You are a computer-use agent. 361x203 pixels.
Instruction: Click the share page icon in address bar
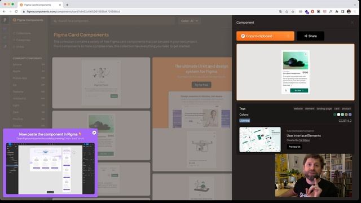[x=287, y=11]
